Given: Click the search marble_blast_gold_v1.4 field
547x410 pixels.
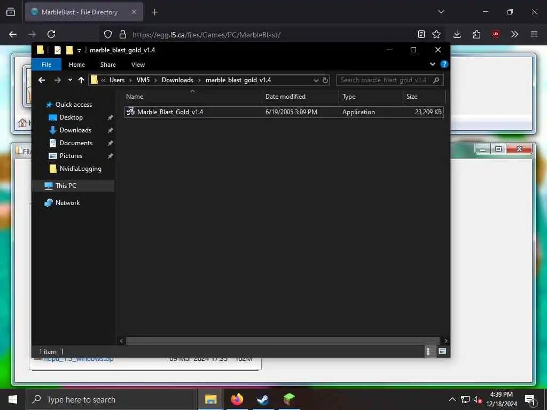Looking at the screenshot, I should tap(389, 80).
